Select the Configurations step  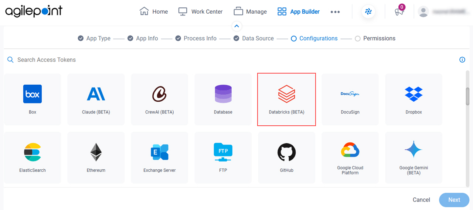click(314, 38)
